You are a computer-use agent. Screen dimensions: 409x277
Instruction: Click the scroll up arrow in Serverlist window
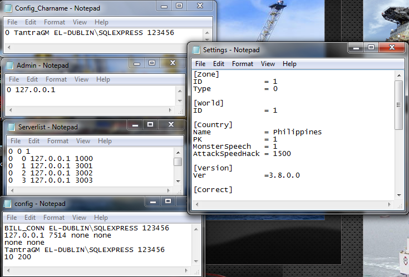tap(178, 151)
